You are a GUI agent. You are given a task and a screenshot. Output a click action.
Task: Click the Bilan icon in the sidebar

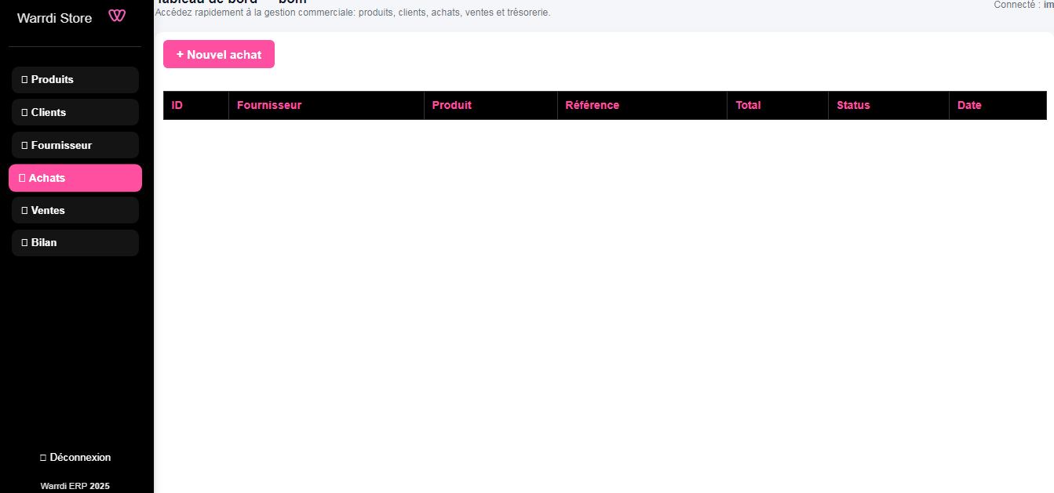click(25, 242)
